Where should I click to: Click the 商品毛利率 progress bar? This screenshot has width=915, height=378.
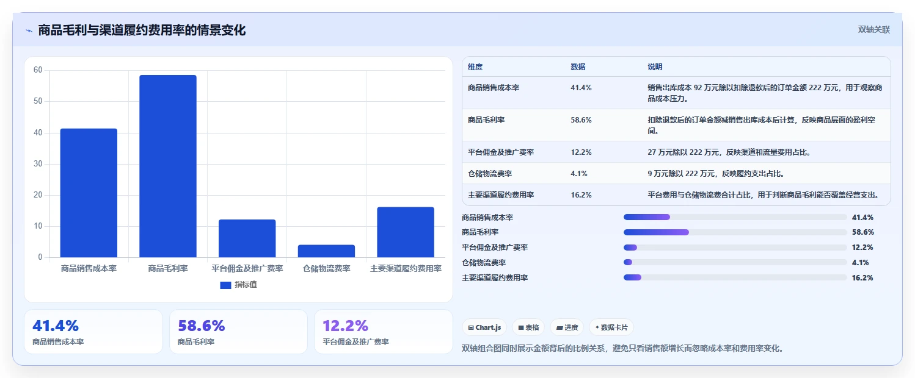tap(735, 232)
